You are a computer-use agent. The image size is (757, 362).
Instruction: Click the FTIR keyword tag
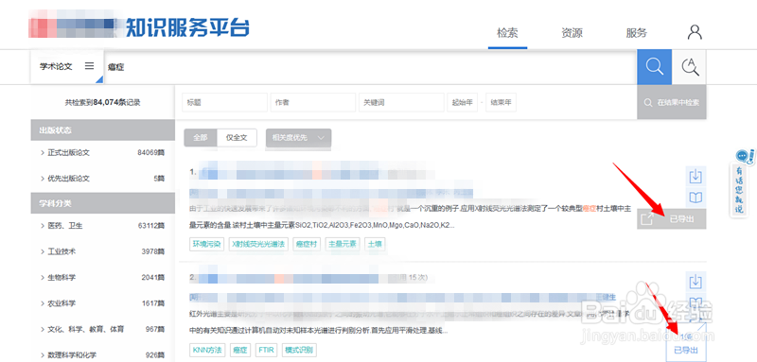tap(266, 350)
